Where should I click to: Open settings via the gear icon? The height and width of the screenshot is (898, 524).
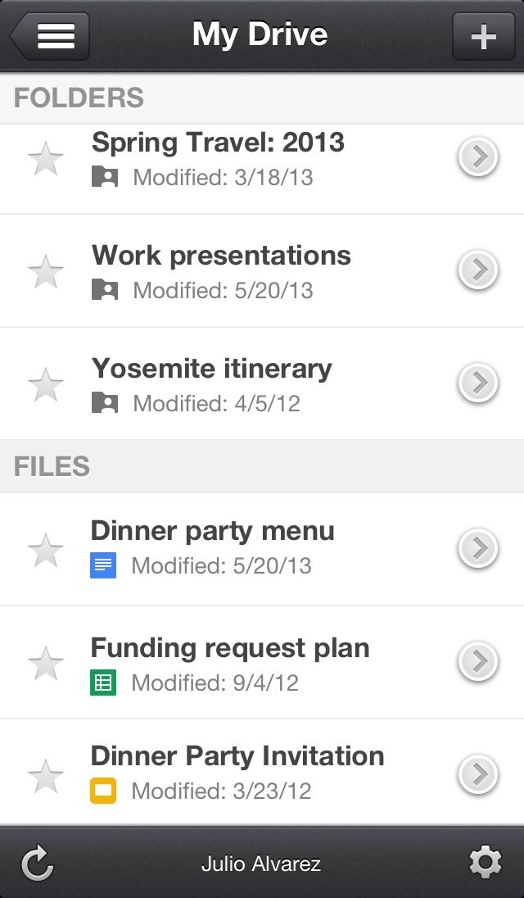pyautogui.click(x=485, y=862)
